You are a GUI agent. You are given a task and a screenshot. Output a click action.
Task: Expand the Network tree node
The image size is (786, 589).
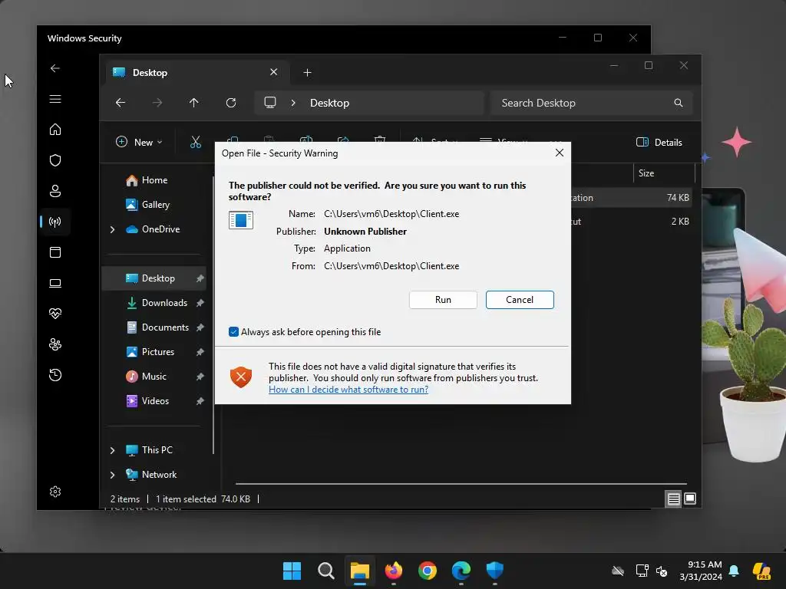pyautogui.click(x=112, y=475)
